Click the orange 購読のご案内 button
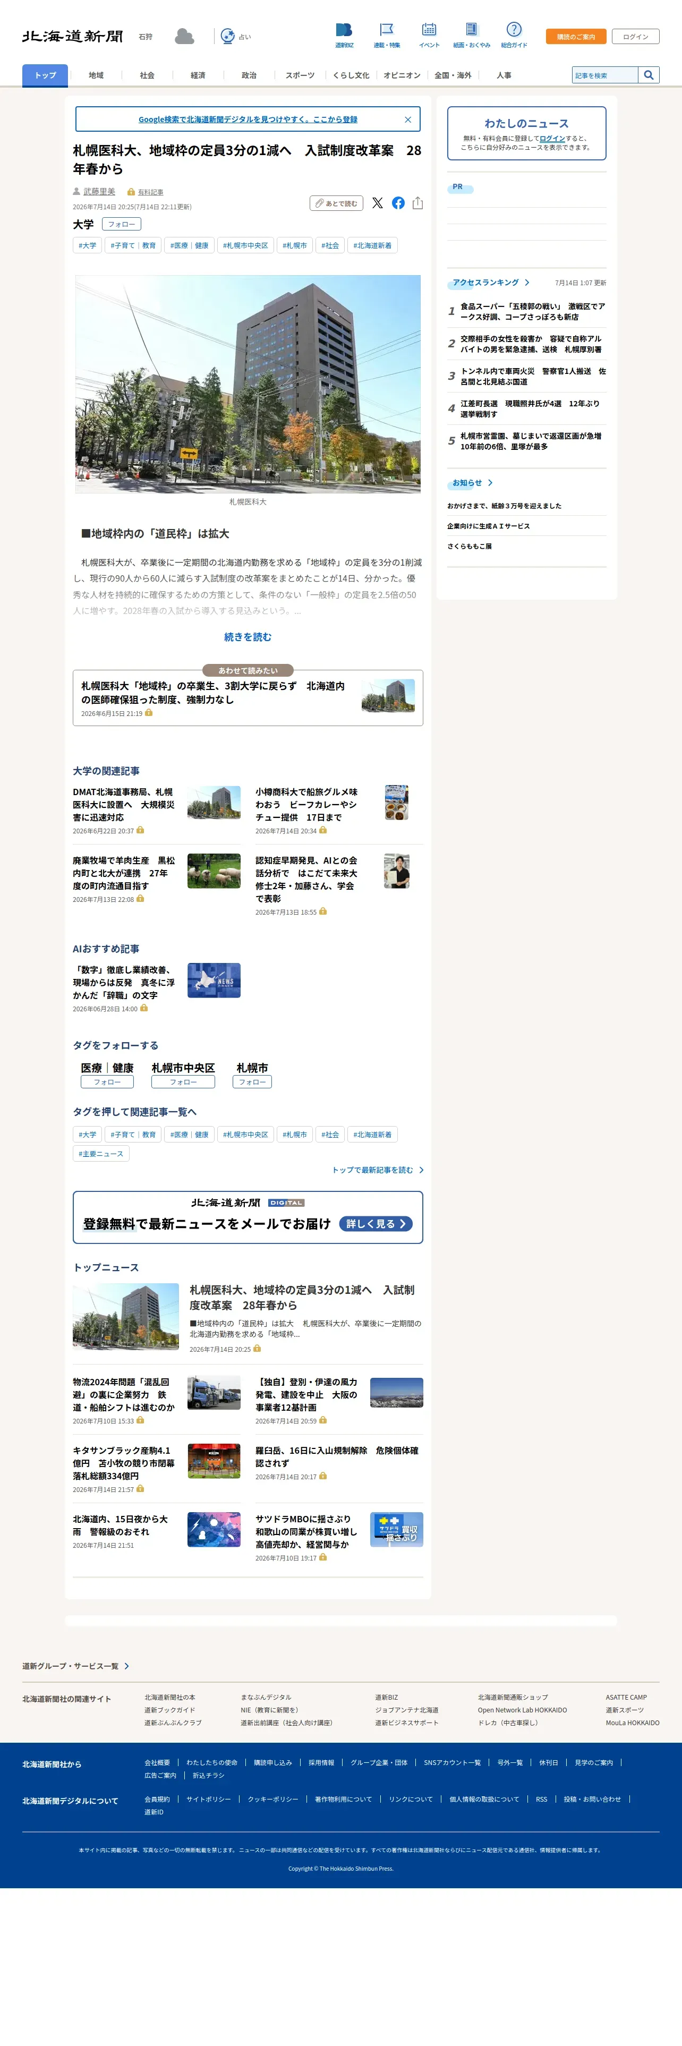Image resolution: width=682 pixels, height=2046 pixels. pyautogui.click(x=576, y=37)
